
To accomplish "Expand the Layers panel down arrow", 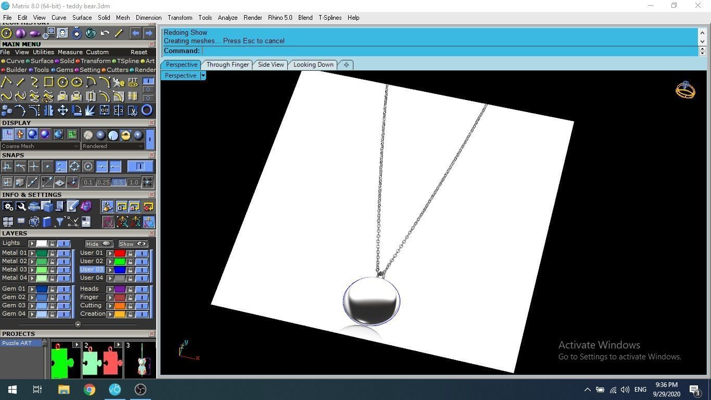I will click(x=78, y=324).
